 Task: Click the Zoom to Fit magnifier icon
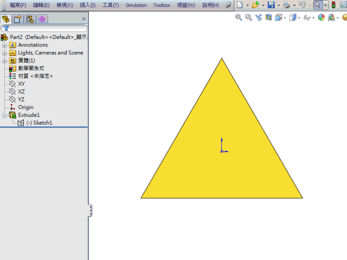coord(239,17)
